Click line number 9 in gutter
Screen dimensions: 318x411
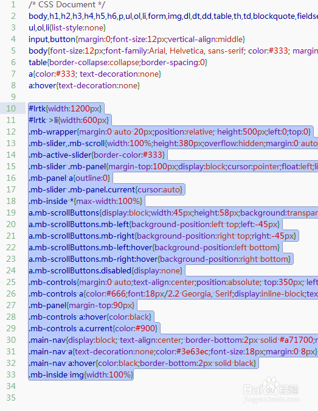coord(13,97)
